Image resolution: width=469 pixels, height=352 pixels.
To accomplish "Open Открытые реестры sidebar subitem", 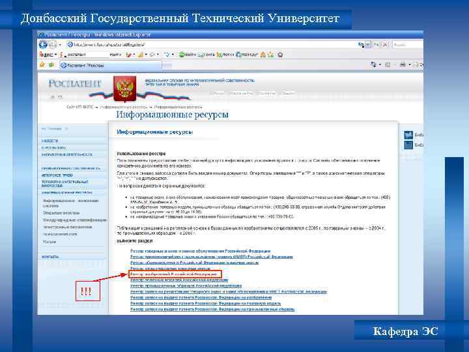I will tap(61, 213).
